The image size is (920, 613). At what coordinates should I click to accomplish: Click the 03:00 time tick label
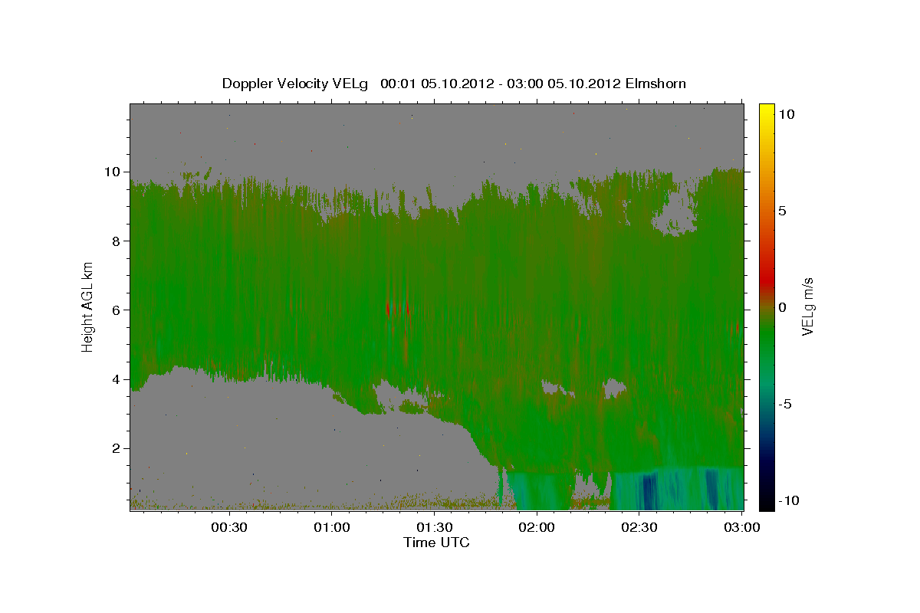[742, 527]
